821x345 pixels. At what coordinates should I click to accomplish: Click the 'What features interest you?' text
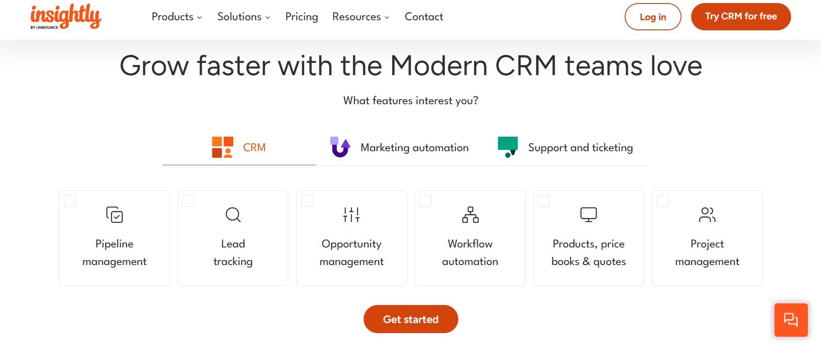coord(411,101)
